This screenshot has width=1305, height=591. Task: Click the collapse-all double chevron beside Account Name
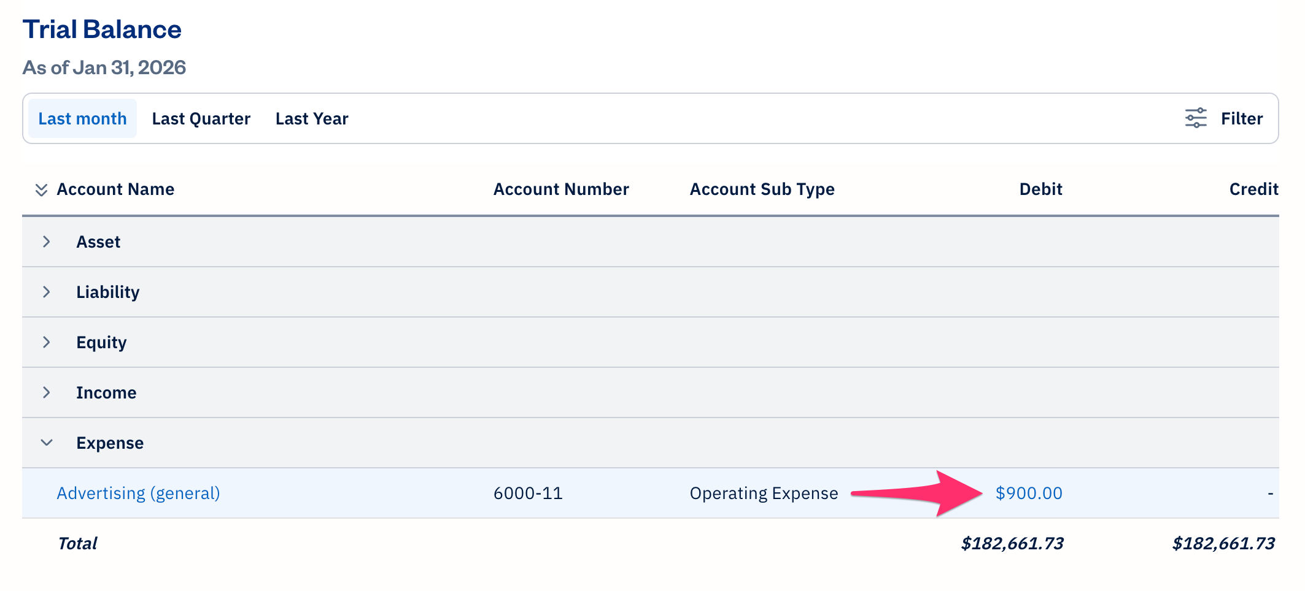pos(42,189)
